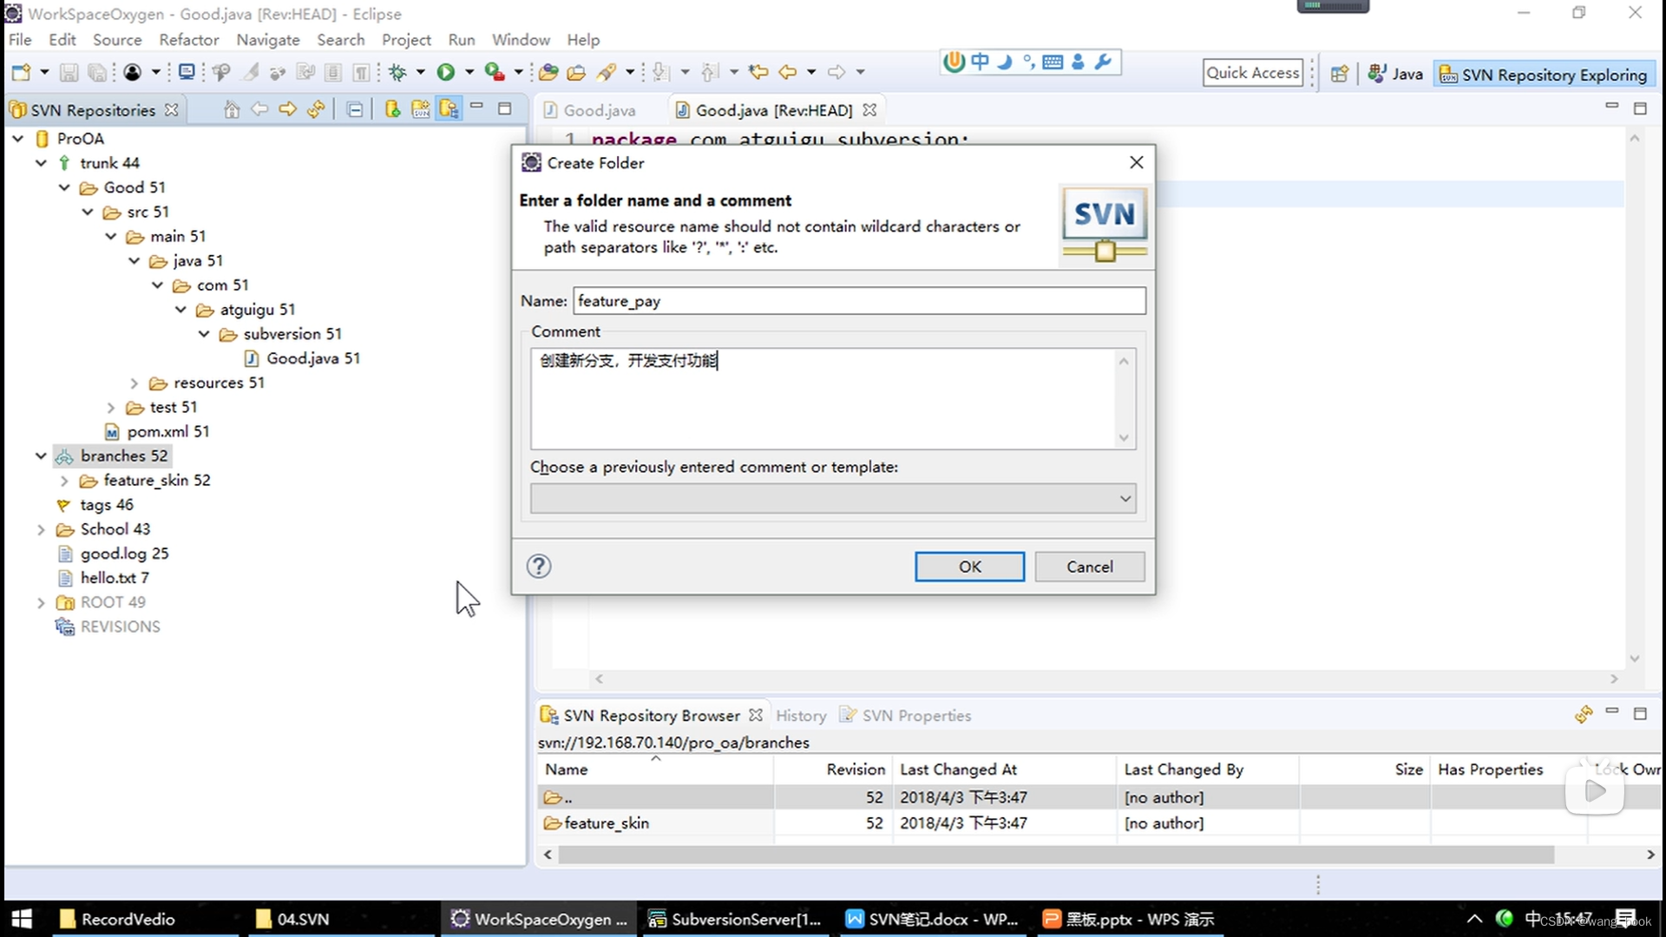Click the Save All icon in toolbar
This screenshot has width=1666, height=937.
97,72
